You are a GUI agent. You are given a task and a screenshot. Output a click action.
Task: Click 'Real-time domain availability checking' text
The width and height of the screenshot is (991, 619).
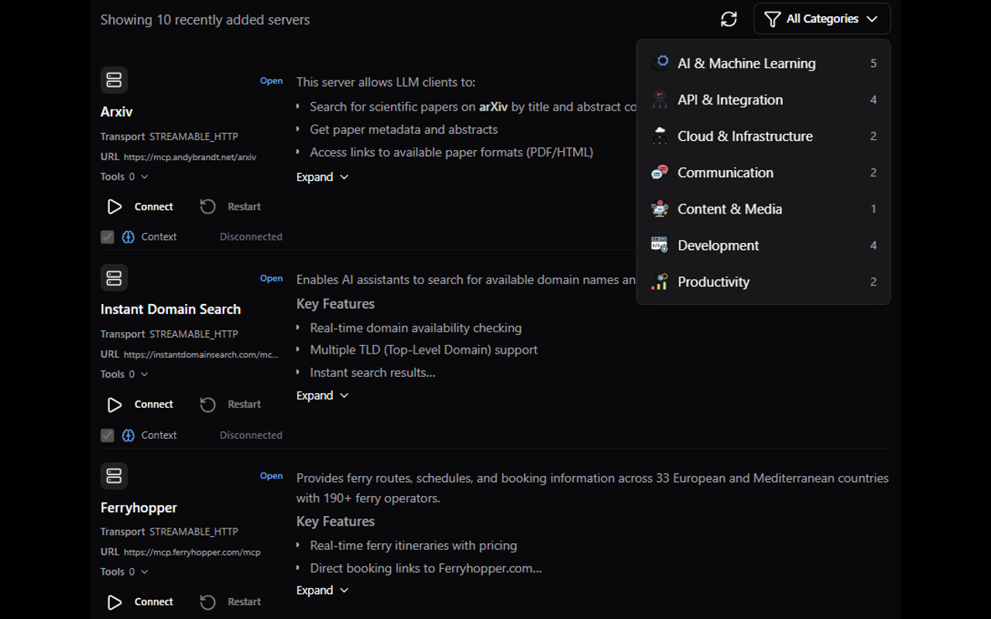click(x=416, y=328)
